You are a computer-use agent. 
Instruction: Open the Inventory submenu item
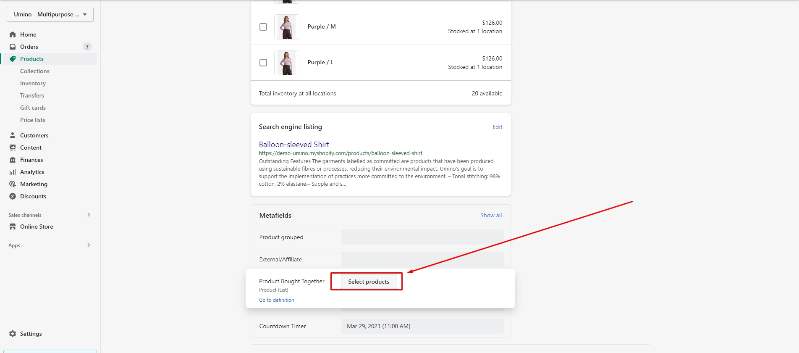tap(33, 83)
